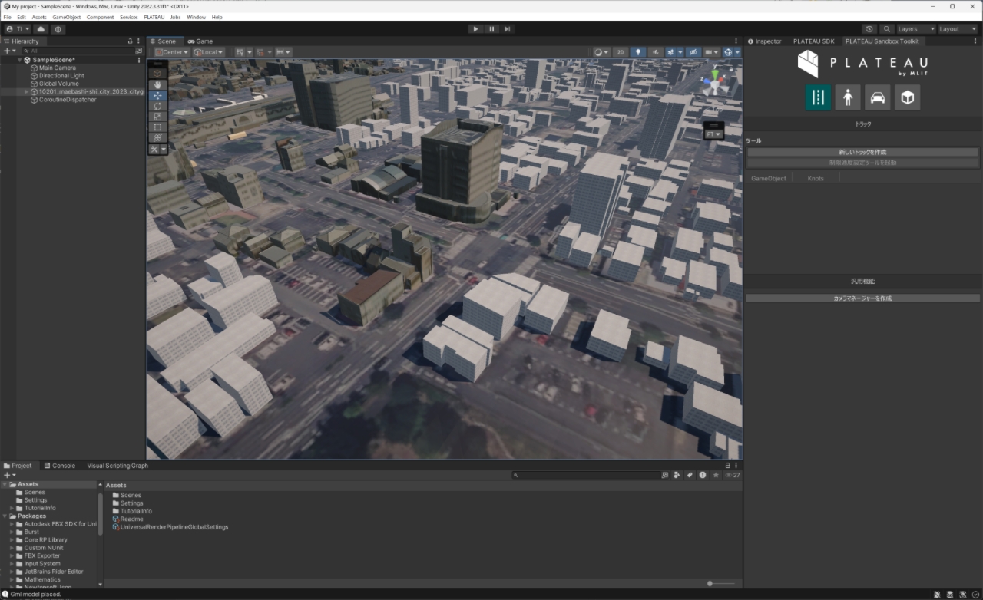Select the Move tool in Scene toolbar
Image resolution: width=983 pixels, height=600 pixels.
pyautogui.click(x=157, y=95)
